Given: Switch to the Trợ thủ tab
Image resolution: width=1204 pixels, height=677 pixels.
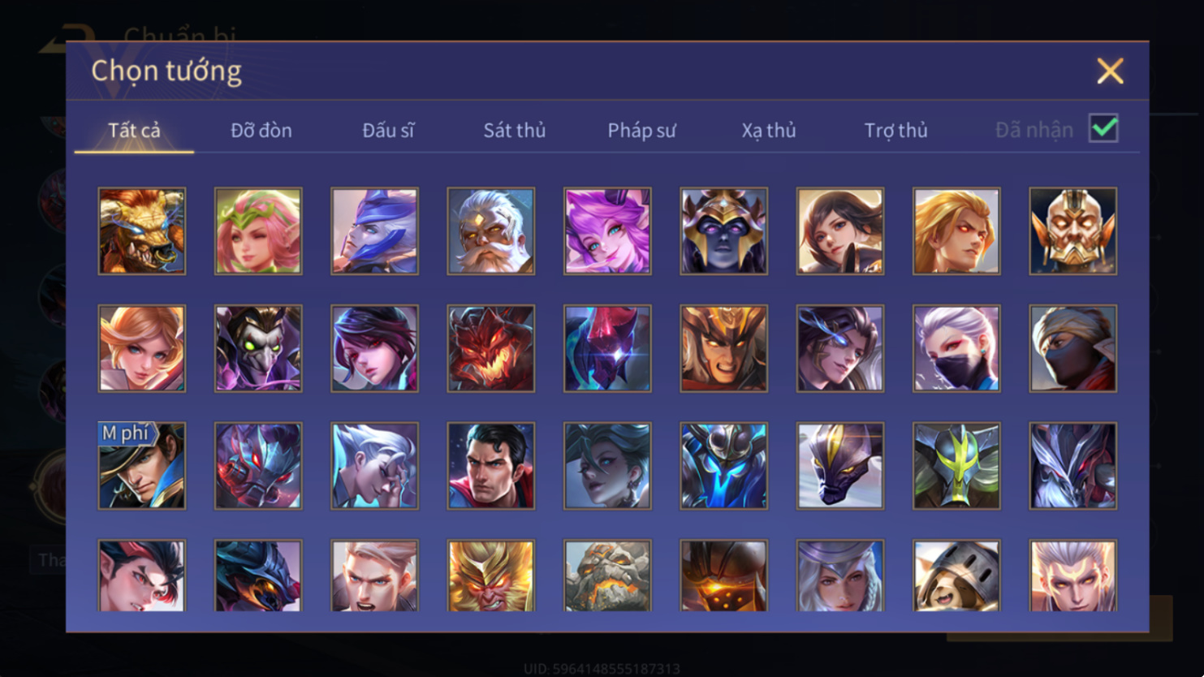Looking at the screenshot, I should (895, 130).
